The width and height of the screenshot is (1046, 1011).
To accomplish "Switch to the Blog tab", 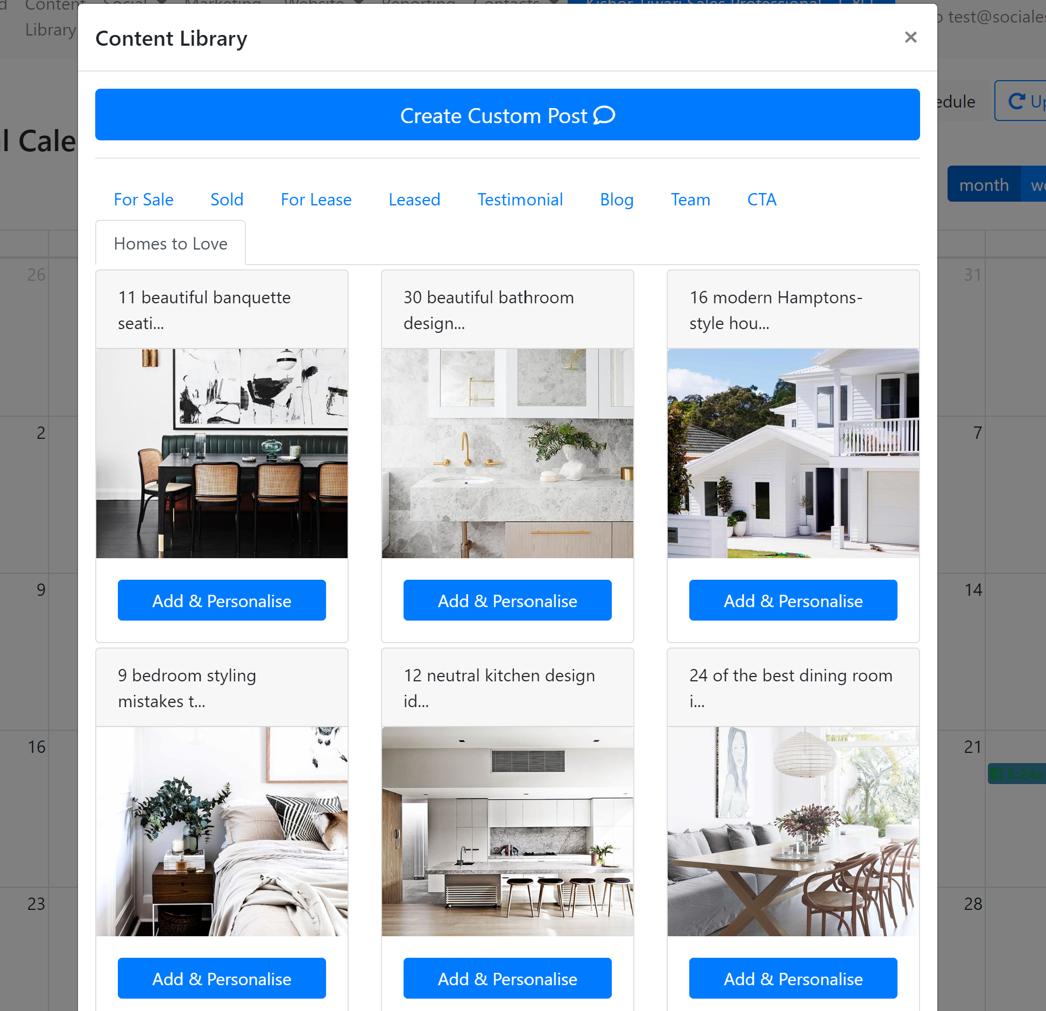I will [616, 200].
